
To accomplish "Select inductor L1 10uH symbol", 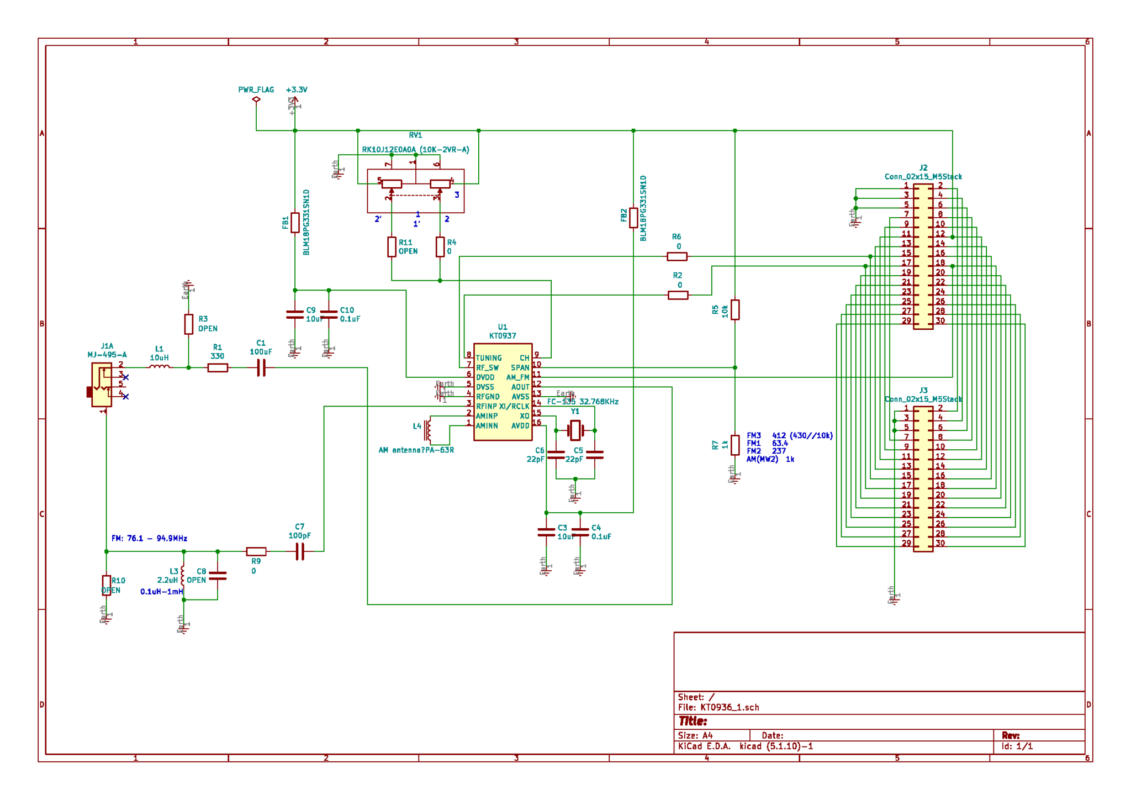I will pos(160,366).
